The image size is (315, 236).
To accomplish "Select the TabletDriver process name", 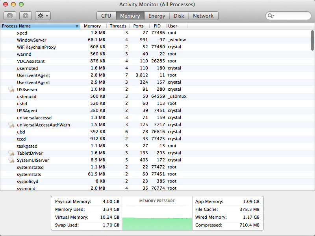I will tap(30, 153).
